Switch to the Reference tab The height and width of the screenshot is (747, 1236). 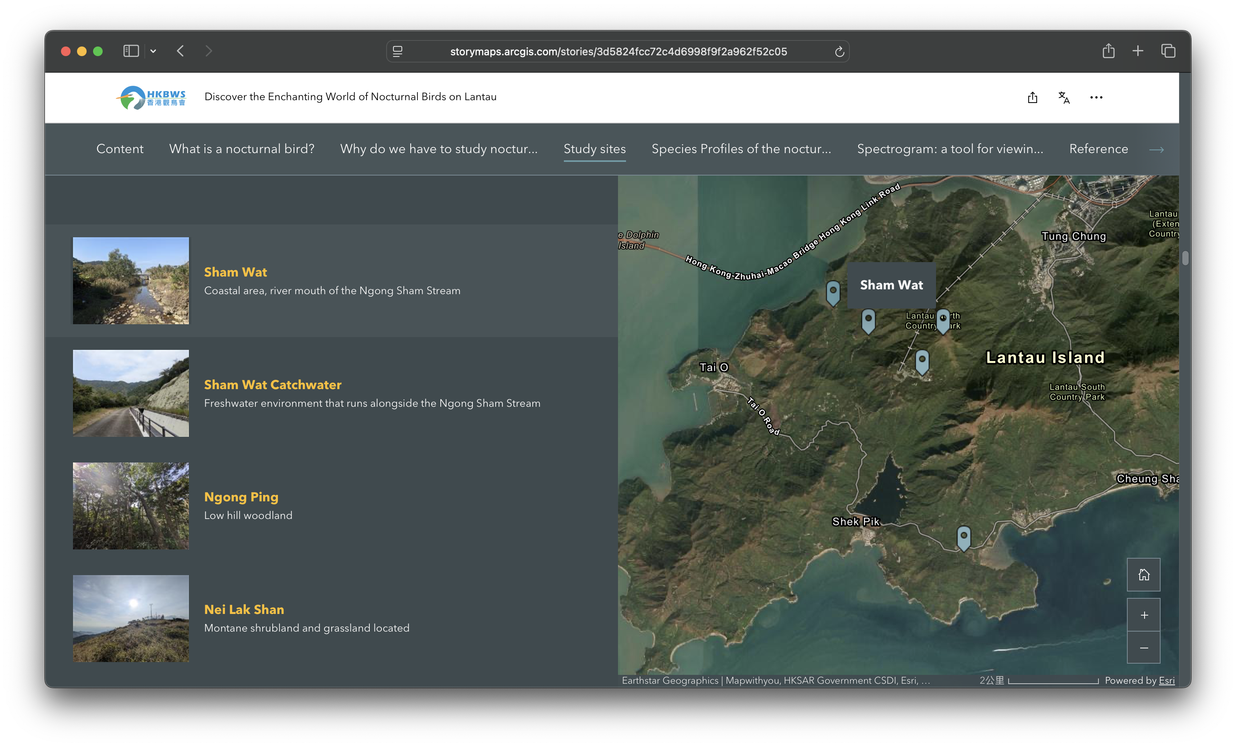(x=1098, y=149)
